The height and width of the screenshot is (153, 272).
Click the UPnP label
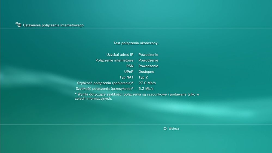pos(129,72)
